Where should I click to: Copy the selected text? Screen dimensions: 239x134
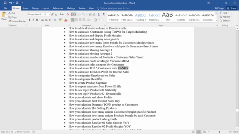12,17
